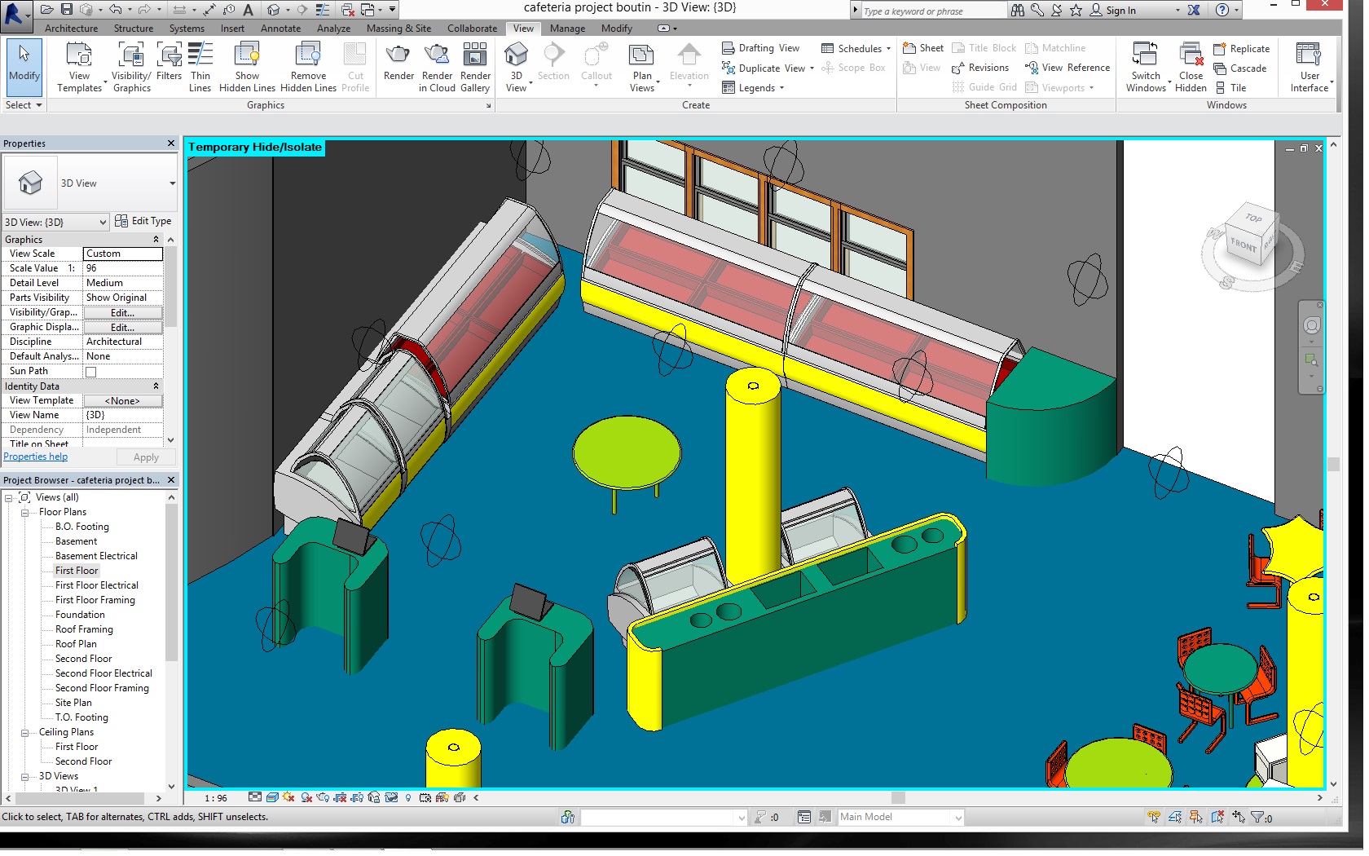Open the Massing & Site tab
This screenshot has height=856, width=1369.
(x=398, y=29)
